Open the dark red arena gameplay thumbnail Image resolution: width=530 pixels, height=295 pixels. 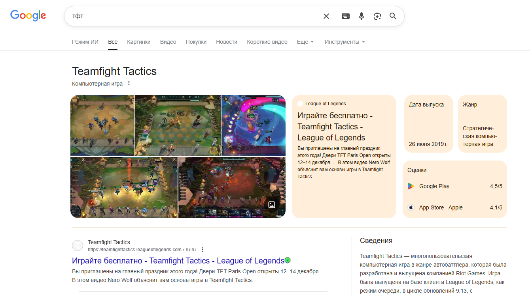[232, 187]
